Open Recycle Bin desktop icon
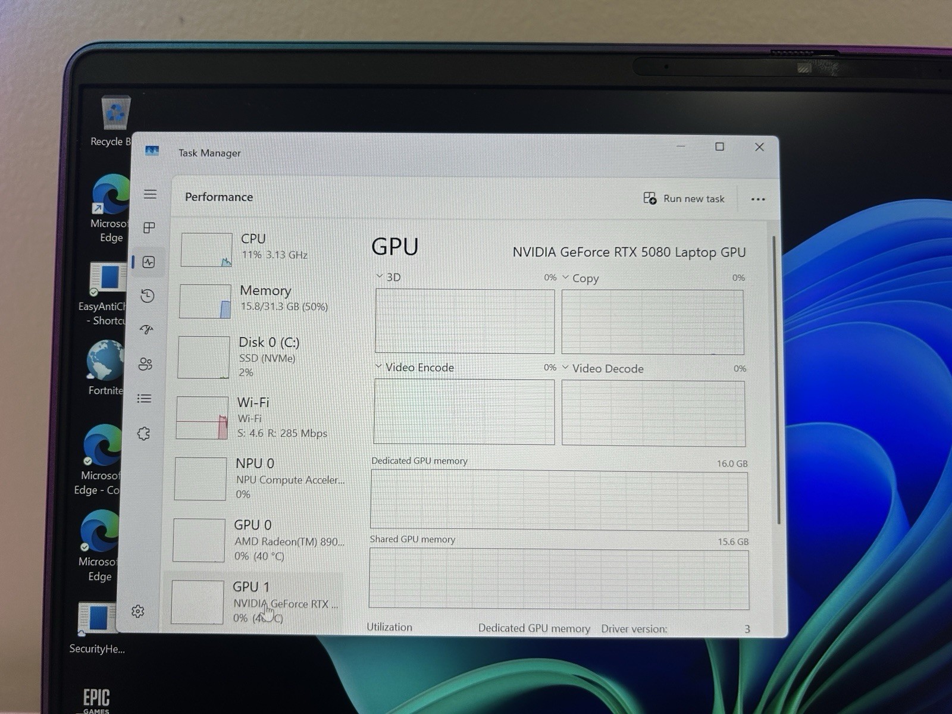Screen dimensions: 952x714 (x=112, y=121)
